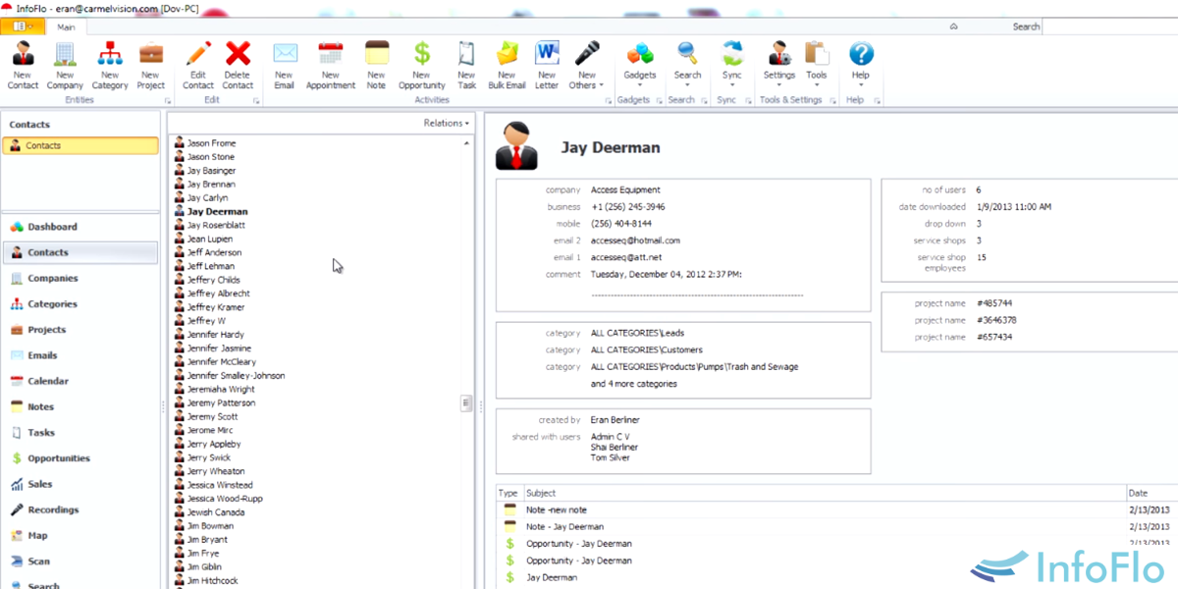Click the contact list vertical scrollbar thumb
The height and width of the screenshot is (589, 1178).
click(466, 403)
